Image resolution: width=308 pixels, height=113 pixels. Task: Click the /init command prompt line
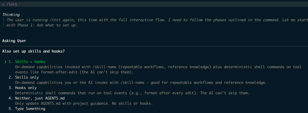[x=154, y=4]
